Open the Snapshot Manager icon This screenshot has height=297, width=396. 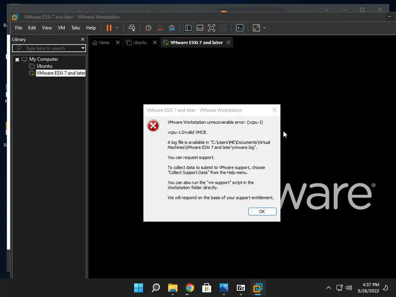tap(172, 28)
